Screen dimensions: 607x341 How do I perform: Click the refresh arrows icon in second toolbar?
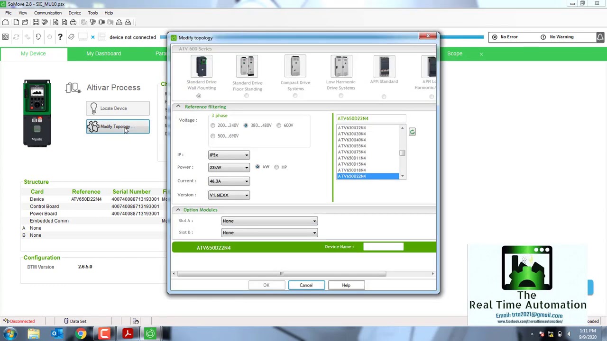click(16, 37)
